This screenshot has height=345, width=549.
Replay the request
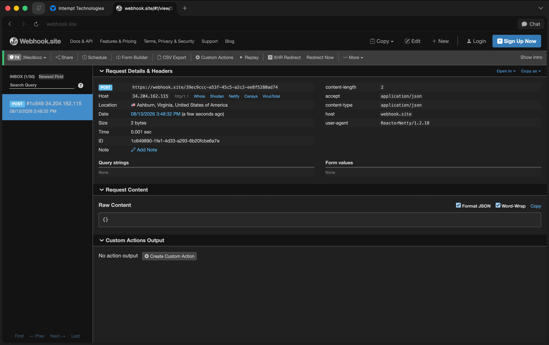249,57
